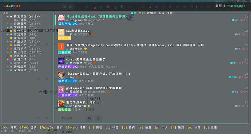Click the [s] 设置 shortcut
The height and width of the screenshot is (134, 251).
[145, 127]
